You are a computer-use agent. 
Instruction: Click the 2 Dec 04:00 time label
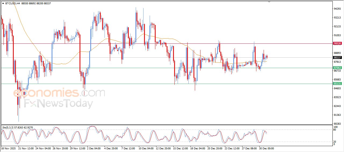(x=94, y=148)
